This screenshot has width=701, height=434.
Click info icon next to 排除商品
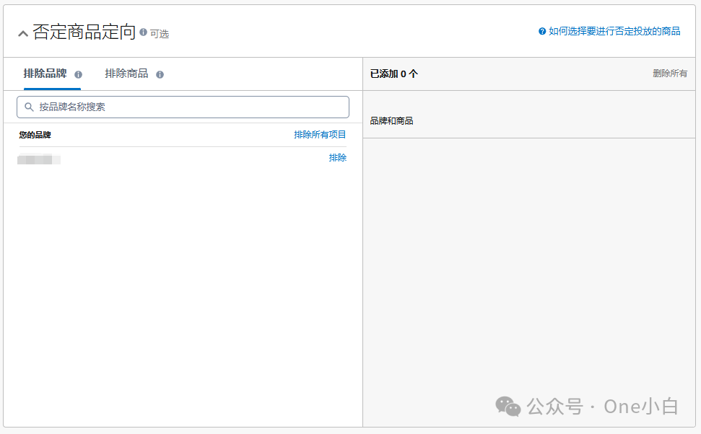point(160,74)
